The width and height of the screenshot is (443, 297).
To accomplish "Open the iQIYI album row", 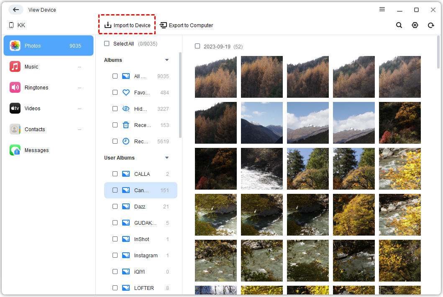I will [141, 272].
